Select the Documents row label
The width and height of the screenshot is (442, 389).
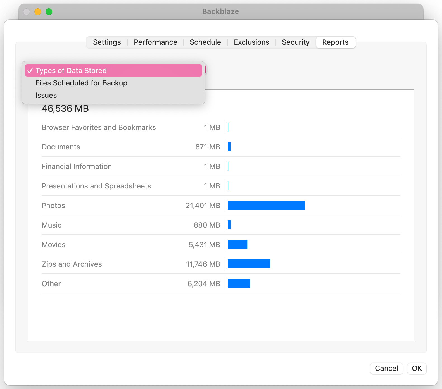(61, 147)
